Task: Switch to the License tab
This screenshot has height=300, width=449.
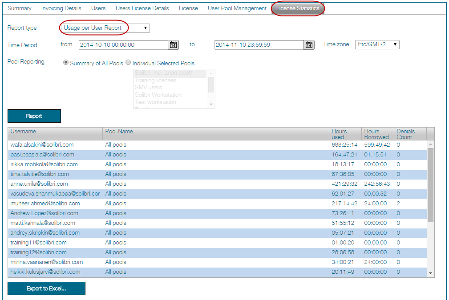Action: click(x=188, y=8)
